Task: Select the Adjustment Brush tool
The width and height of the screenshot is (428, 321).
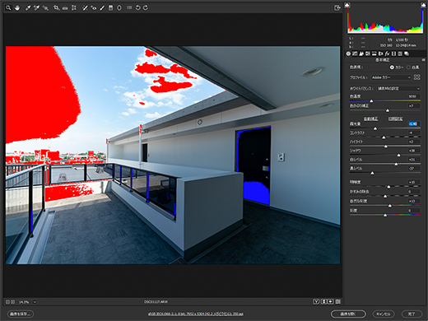Action: [102, 8]
